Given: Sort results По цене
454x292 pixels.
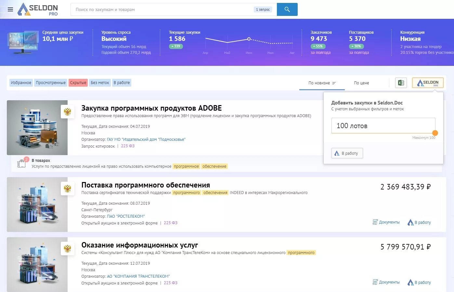Looking at the screenshot, I should coord(361,83).
